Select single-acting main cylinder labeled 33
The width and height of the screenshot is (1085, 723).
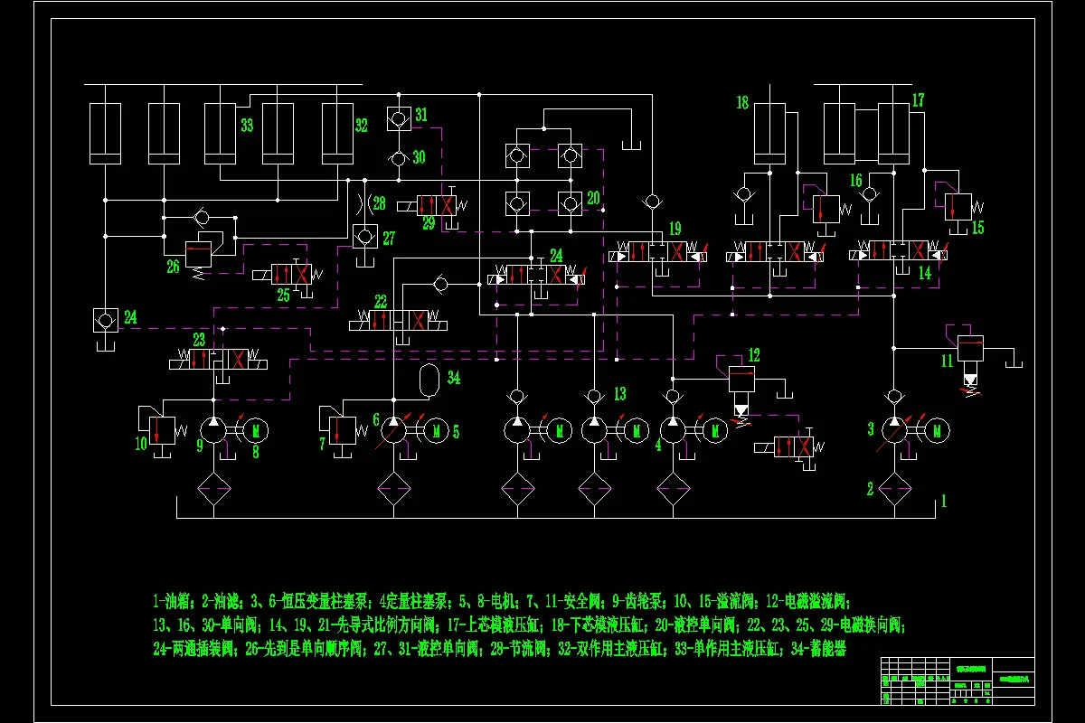[x=220, y=134]
